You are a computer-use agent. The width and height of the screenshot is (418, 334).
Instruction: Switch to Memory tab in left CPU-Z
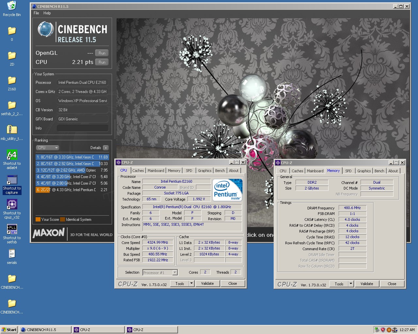tap(174, 171)
